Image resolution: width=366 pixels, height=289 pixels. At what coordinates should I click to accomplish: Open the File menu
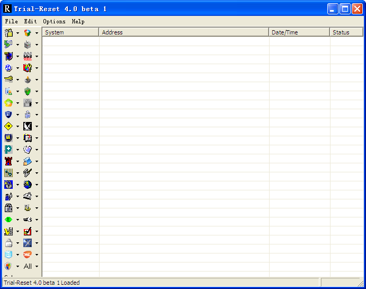pos(11,22)
